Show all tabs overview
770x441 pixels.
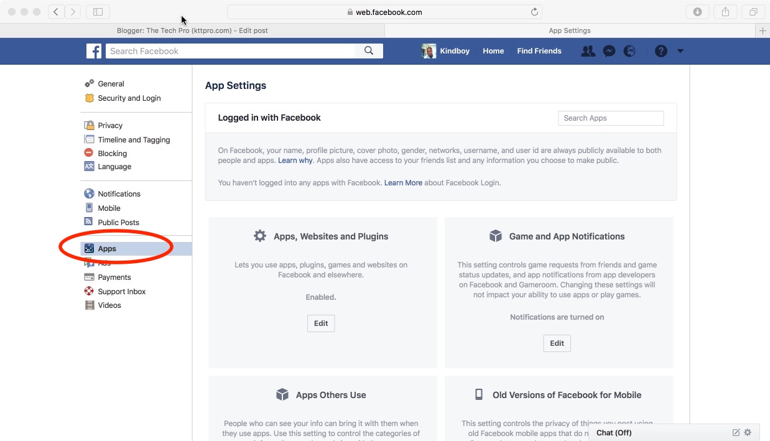pyautogui.click(x=753, y=12)
